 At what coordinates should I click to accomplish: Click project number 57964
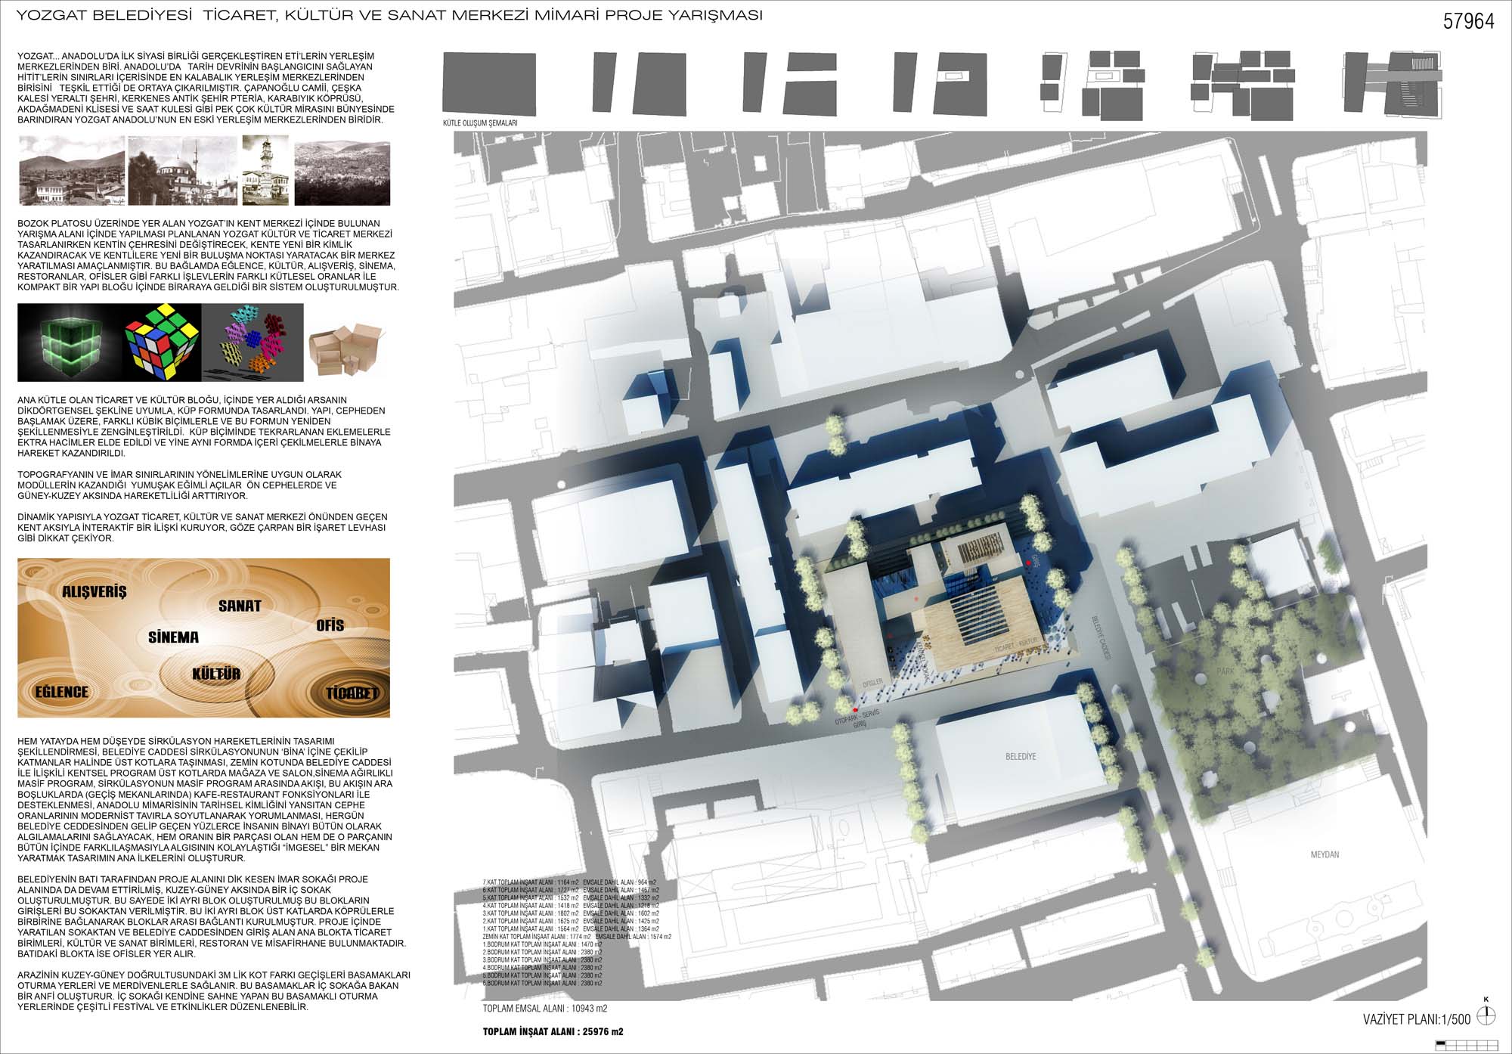point(1468,21)
